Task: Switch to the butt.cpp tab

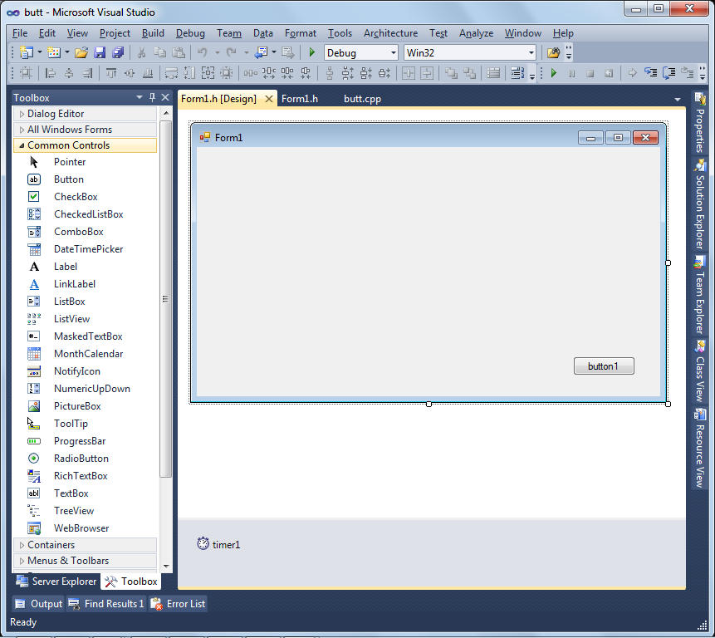Action: (x=362, y=99)
